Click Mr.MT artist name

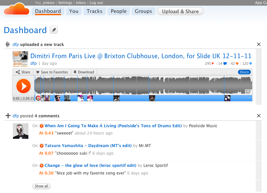pos(145,146)
